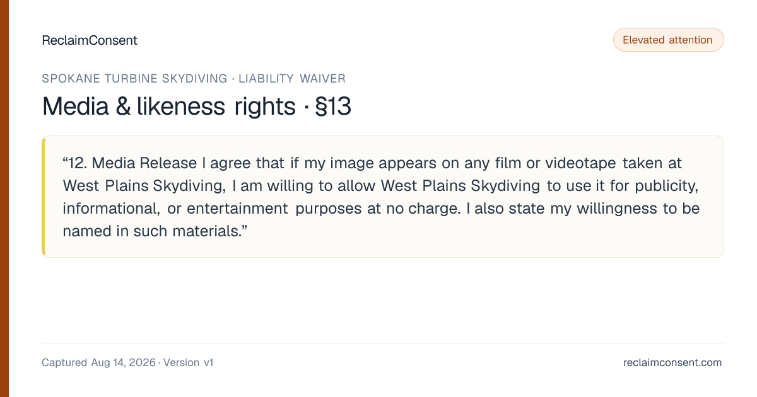Open the Spokane Turbine Skydiving breadcrumb
This screenshot has width=757, height=397.
pos(134,79)
